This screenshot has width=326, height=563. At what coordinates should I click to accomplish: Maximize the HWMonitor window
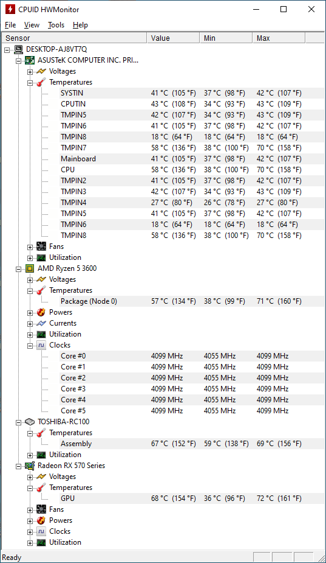pos(284,9)
